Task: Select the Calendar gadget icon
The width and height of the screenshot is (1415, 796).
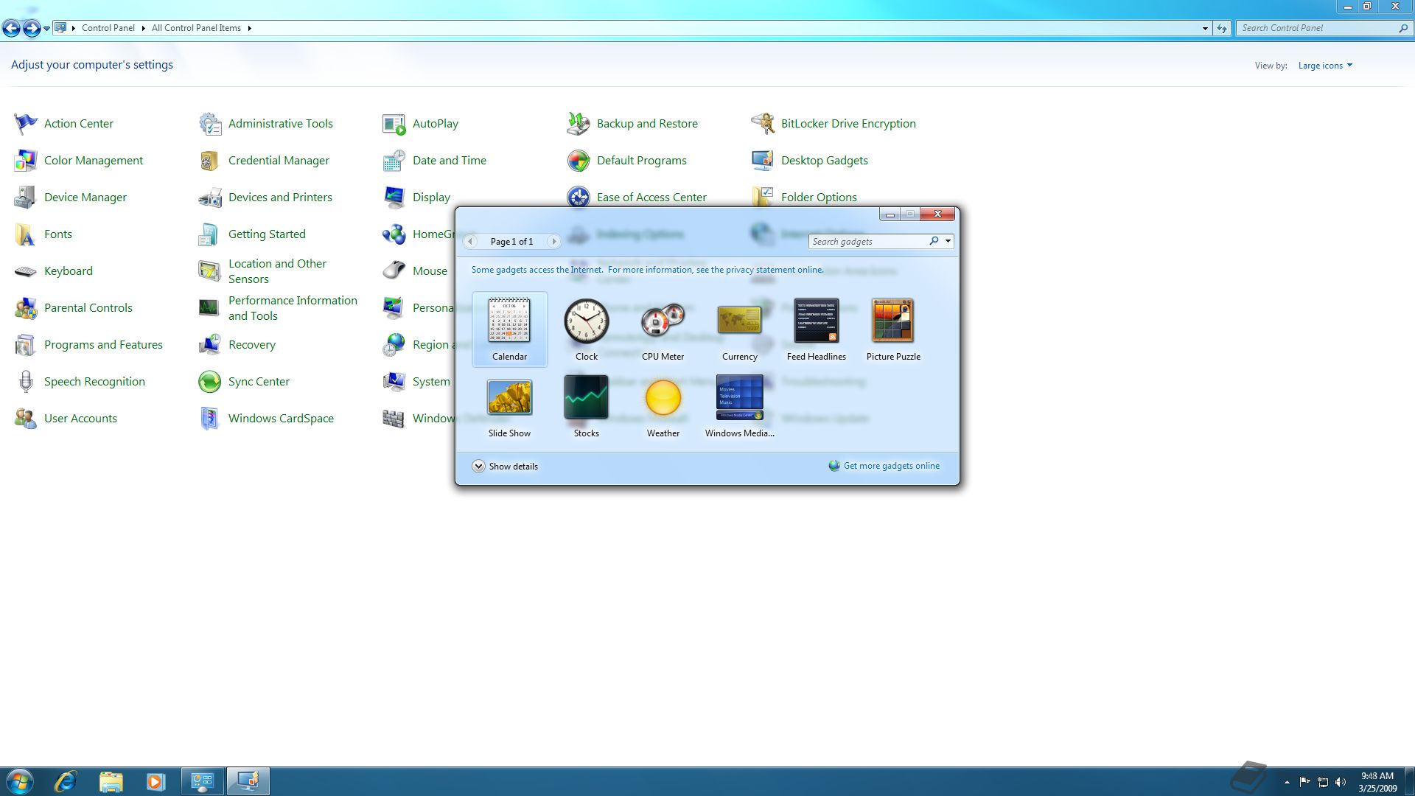Action: click(x=509, y=321)
